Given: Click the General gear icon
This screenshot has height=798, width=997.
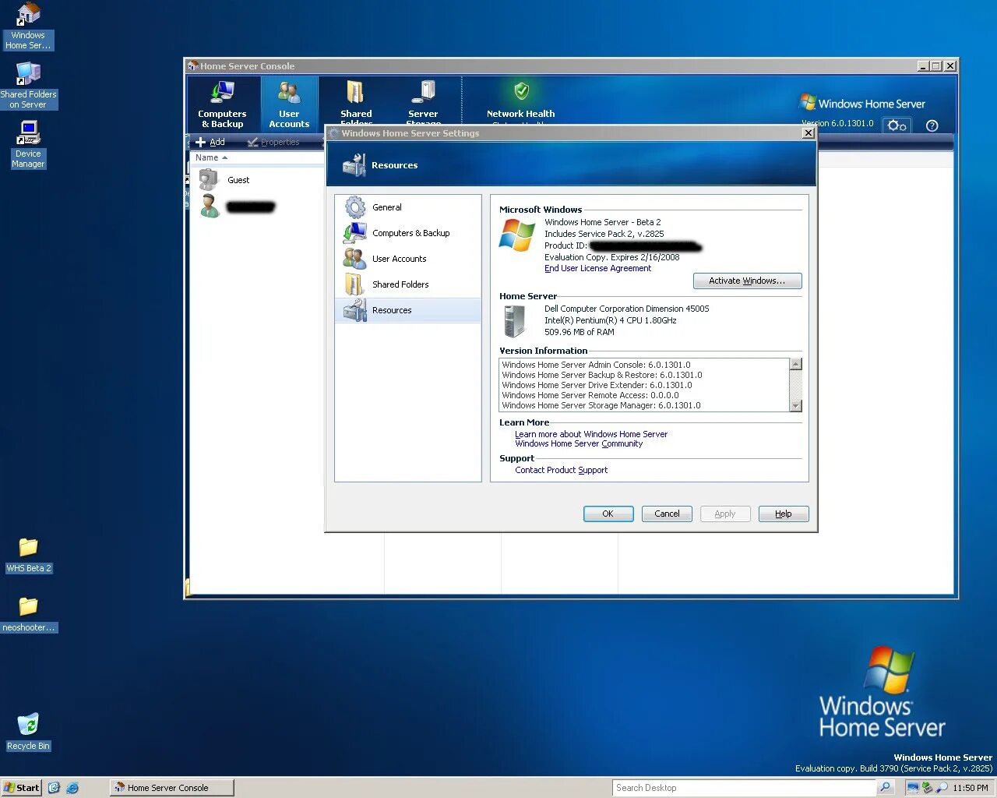Looking at the screenshot, I should coord(355,207).
